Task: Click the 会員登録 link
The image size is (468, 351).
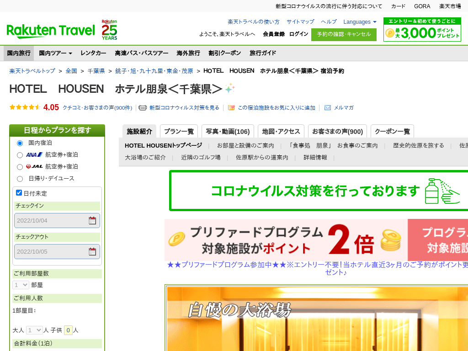Action: [274, 34]
